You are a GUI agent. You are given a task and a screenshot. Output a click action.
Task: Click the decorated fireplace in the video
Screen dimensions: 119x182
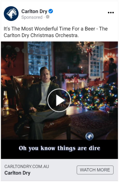(x=74, y=81)
